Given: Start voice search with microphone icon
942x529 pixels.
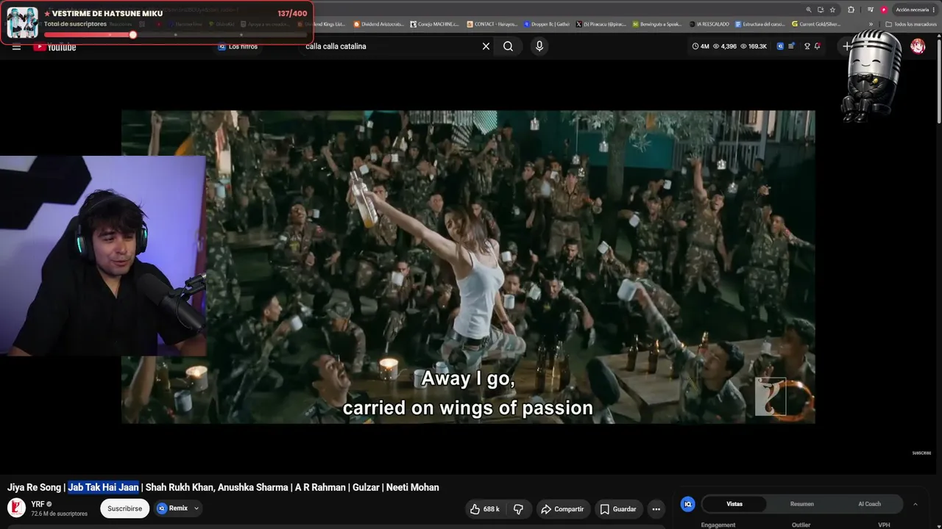Looking at the screenshot, I should click(x=539, y=46).
